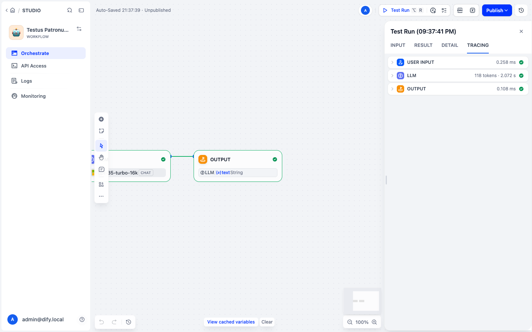Switch to the RESULT tab

point(423,45)
